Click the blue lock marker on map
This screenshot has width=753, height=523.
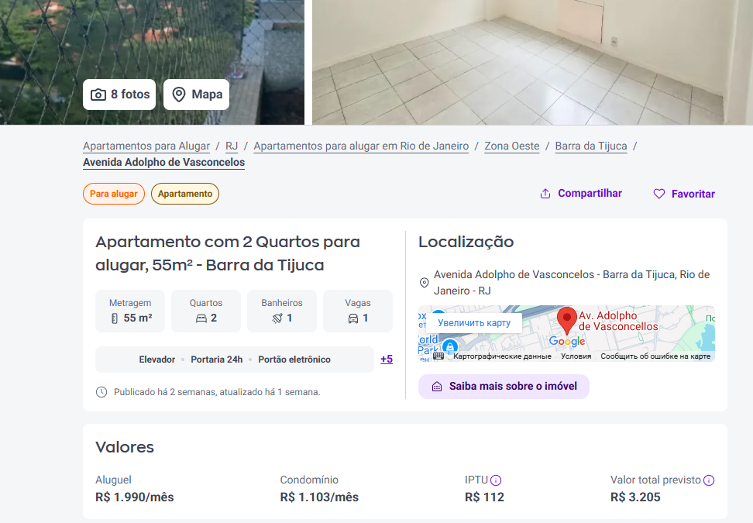(449, 346)
